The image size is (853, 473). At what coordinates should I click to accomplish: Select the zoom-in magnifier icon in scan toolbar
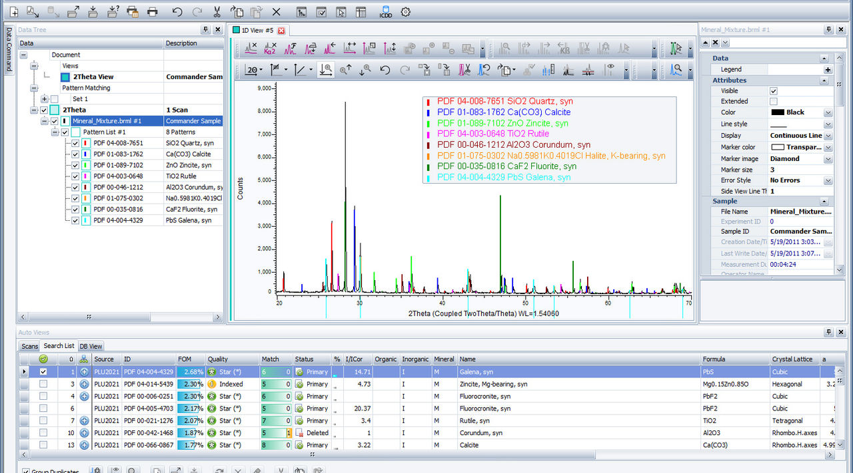(x=345, y=70)
